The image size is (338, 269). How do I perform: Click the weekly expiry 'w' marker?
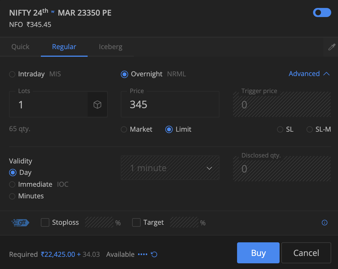pyautogui.click(x=53, y=12)
